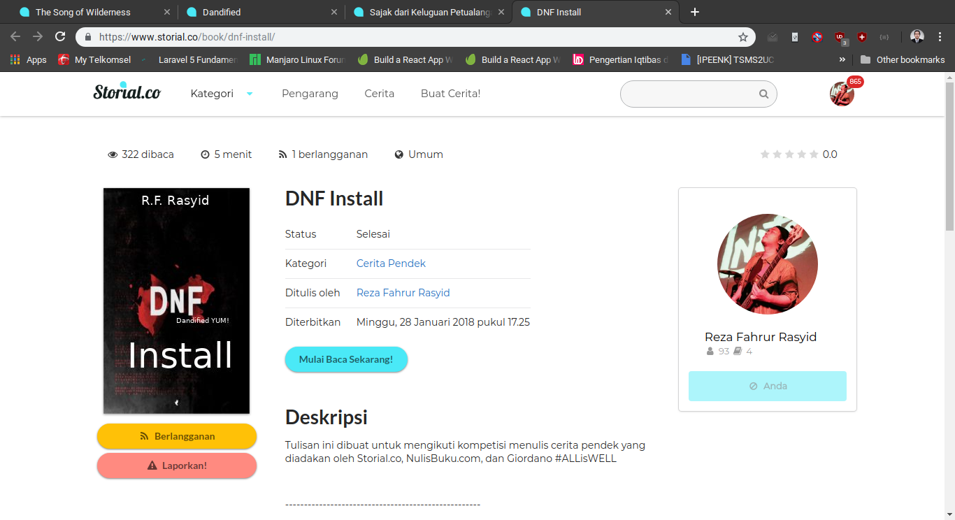Click in the site search field
This screenshot has width=955, height=520.
(x=689, y=94)
